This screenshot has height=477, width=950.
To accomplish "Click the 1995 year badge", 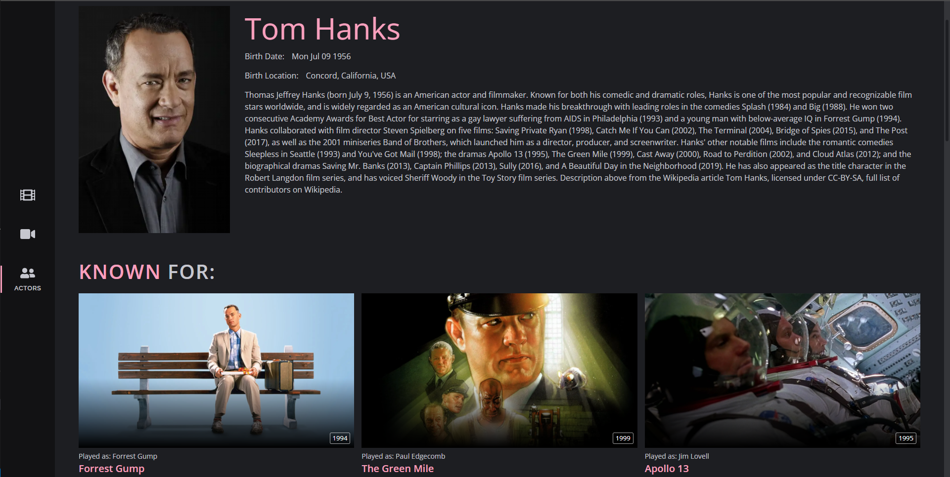I will tap(906, 438).
